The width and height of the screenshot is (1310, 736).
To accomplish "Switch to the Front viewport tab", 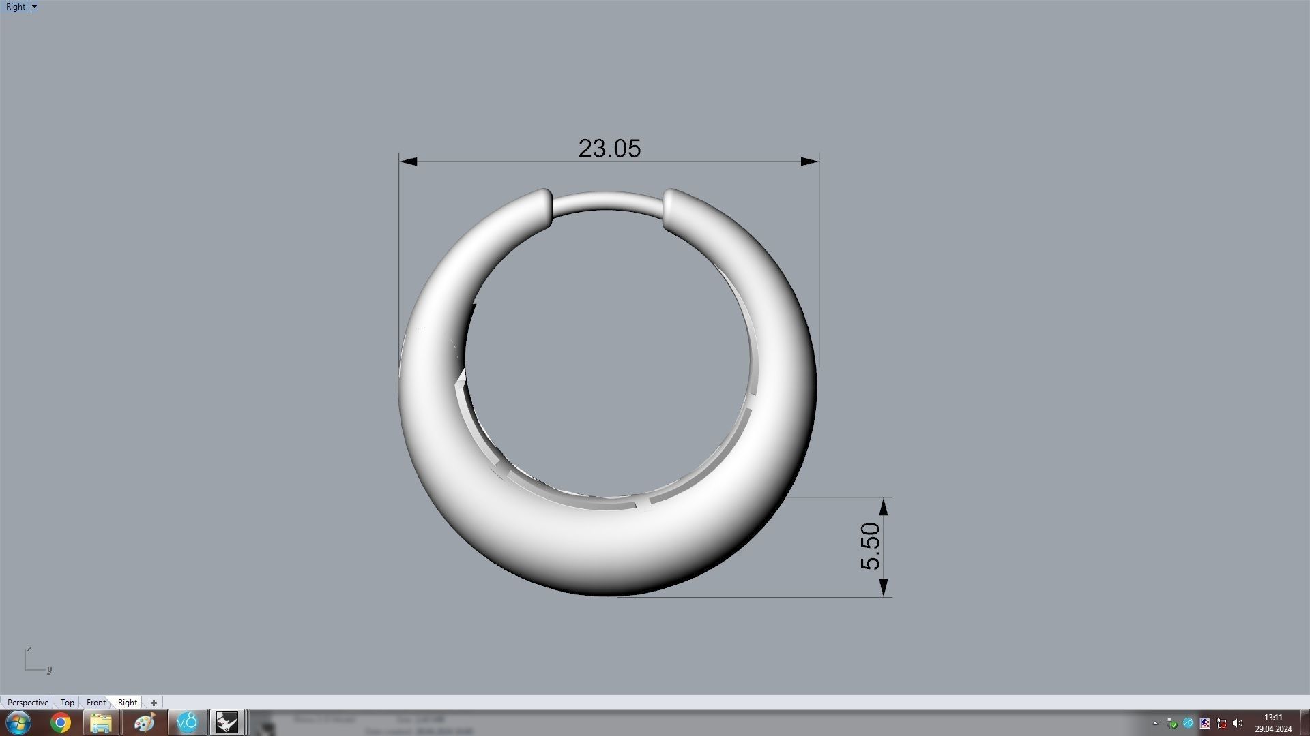I will [x=96, y=702].
